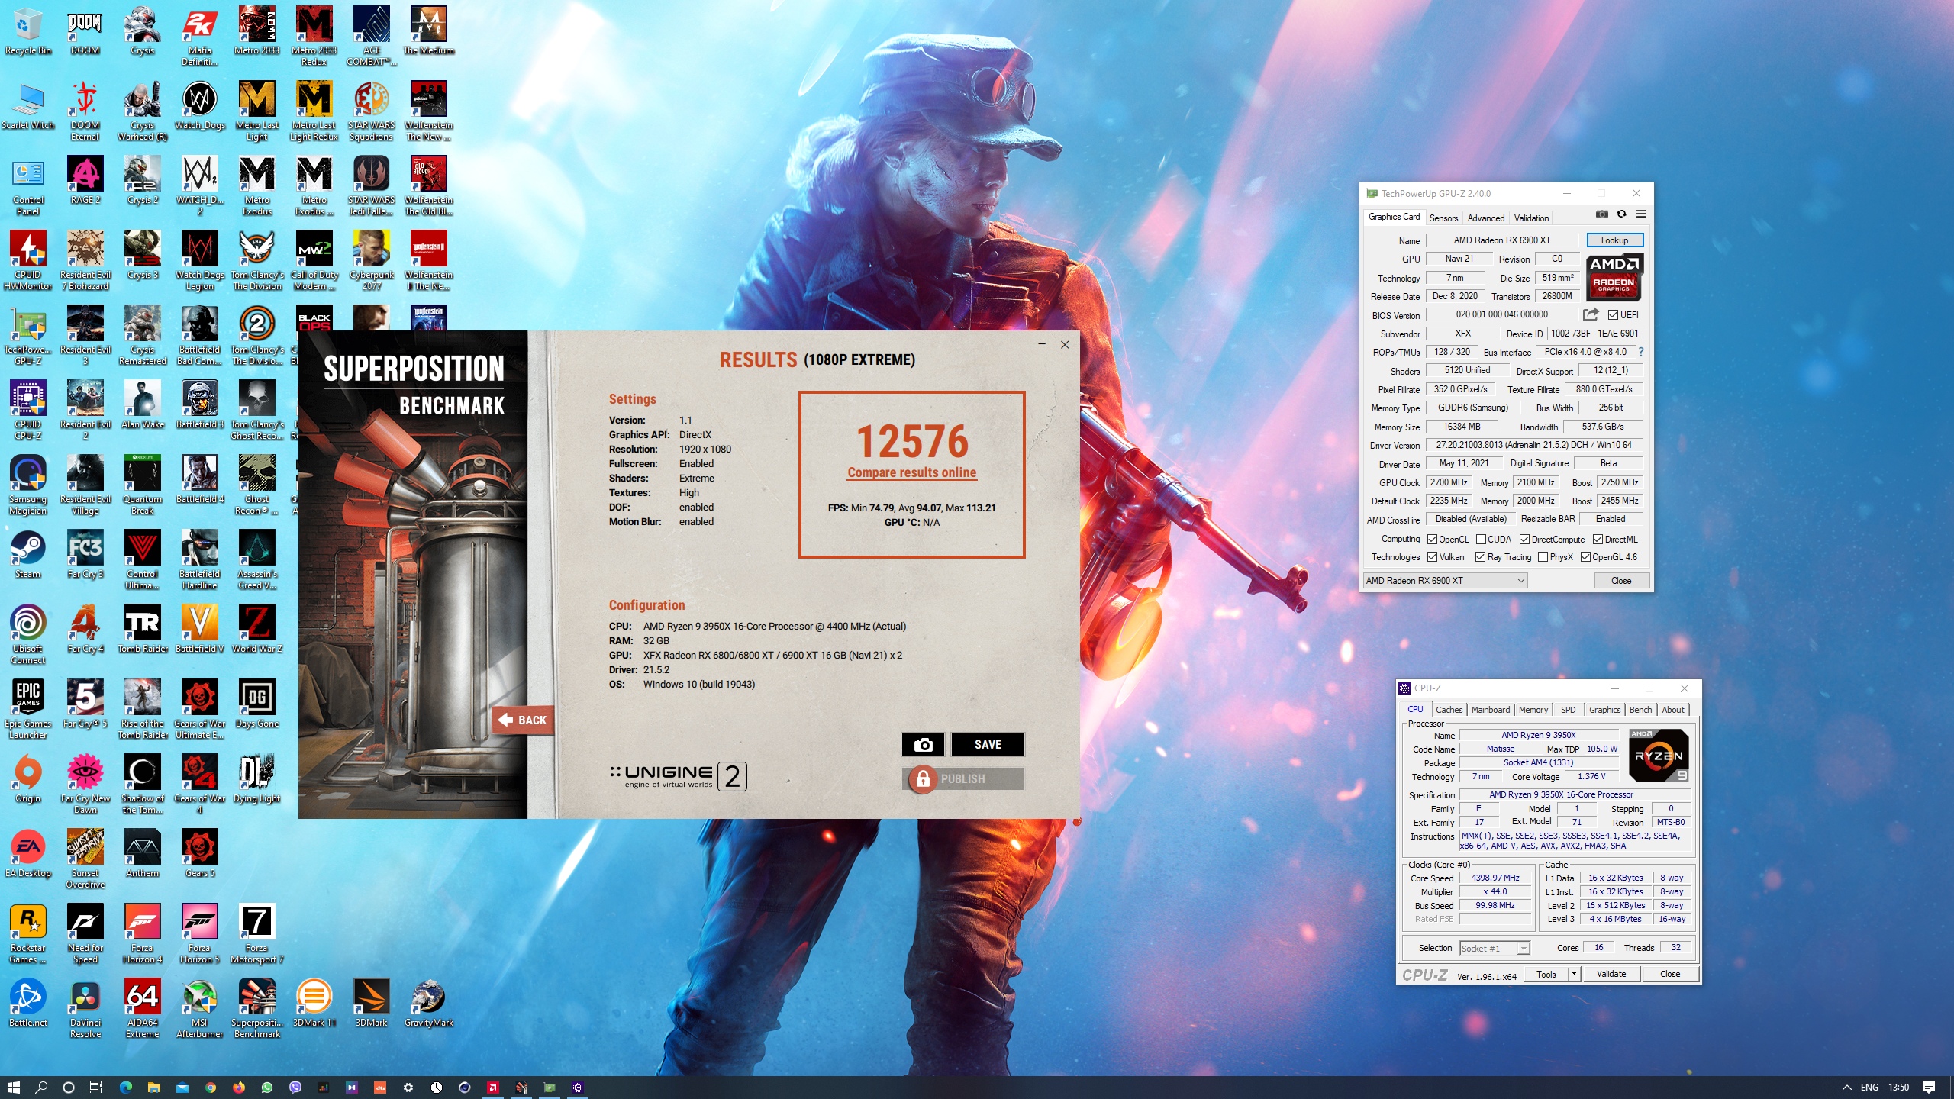Select the Battle.net desktop icon

[x=28, y=1003]
